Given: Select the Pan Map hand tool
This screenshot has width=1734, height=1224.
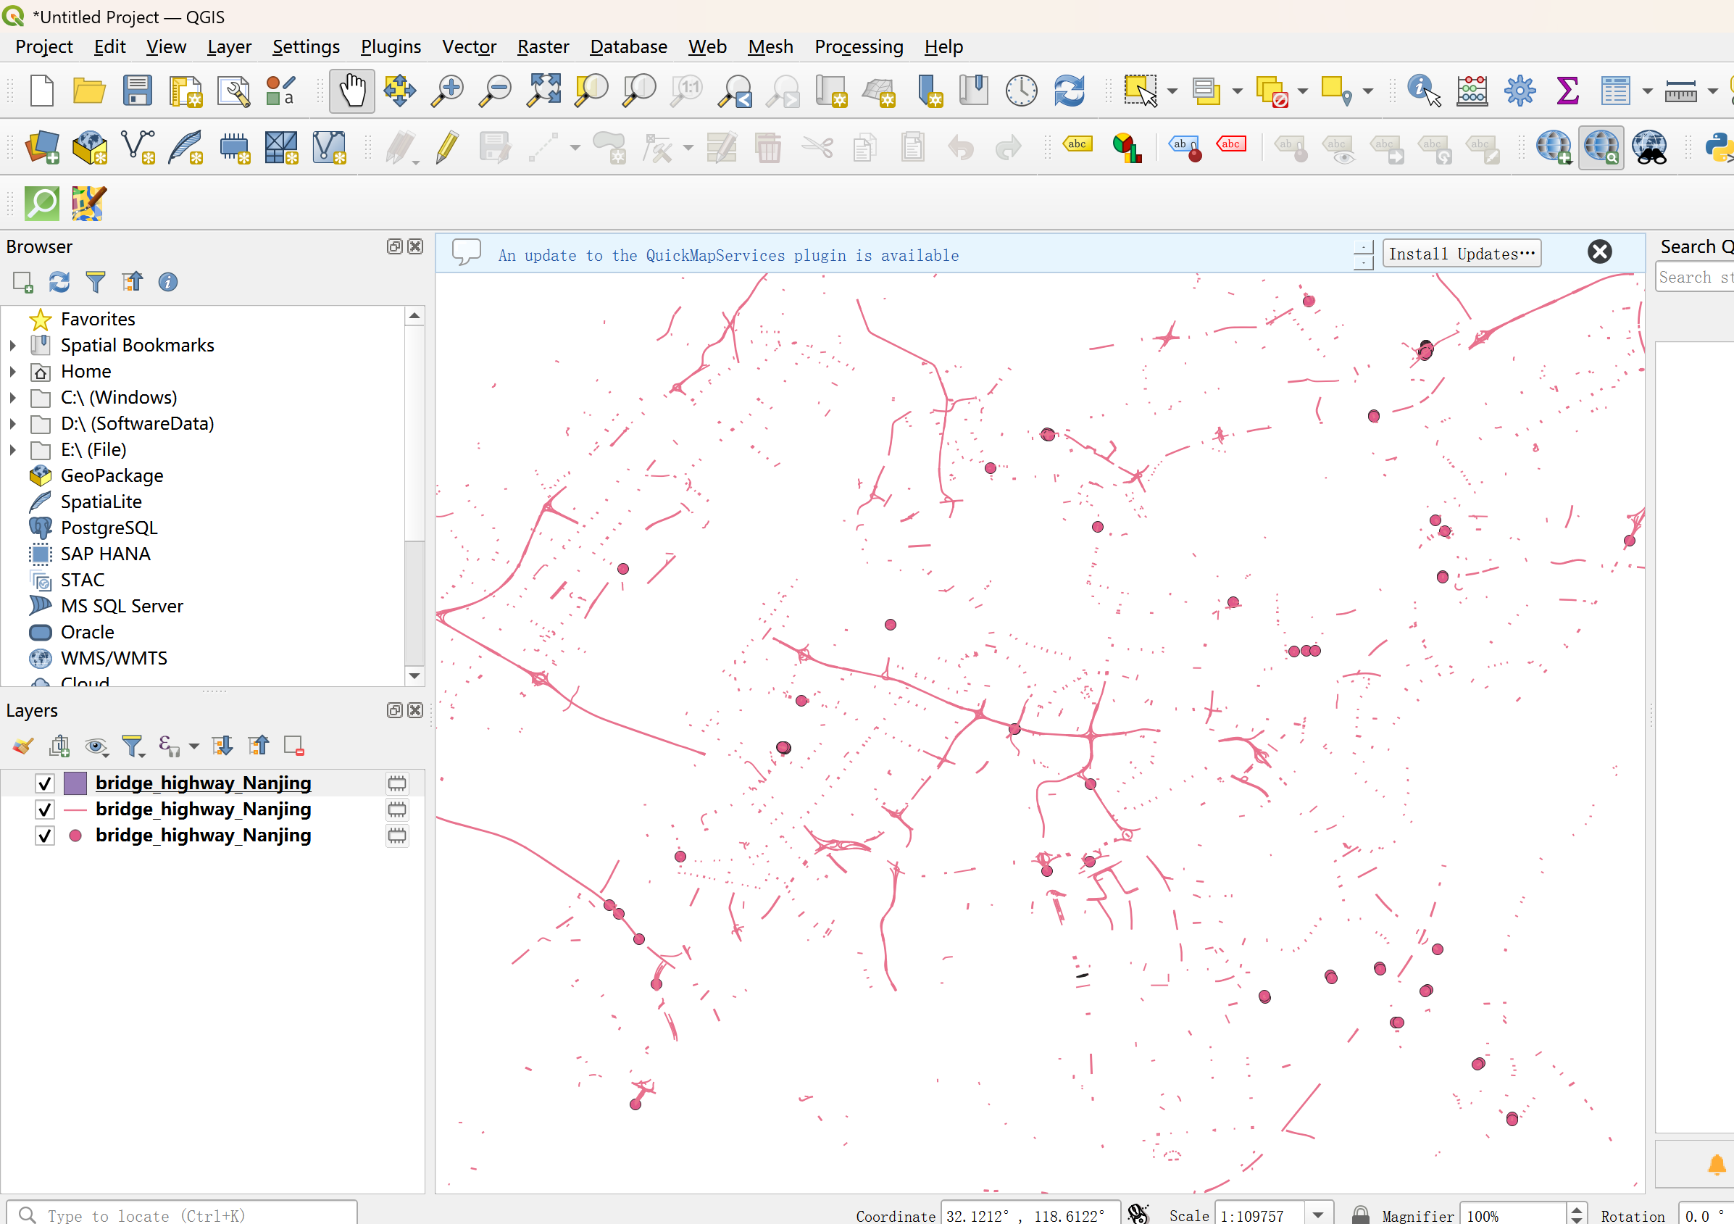Looking at the screenshot, I should (351, 91).
